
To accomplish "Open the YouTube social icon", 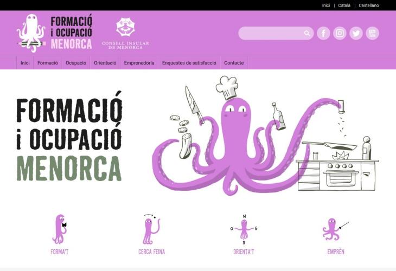I will click(372, 33).
